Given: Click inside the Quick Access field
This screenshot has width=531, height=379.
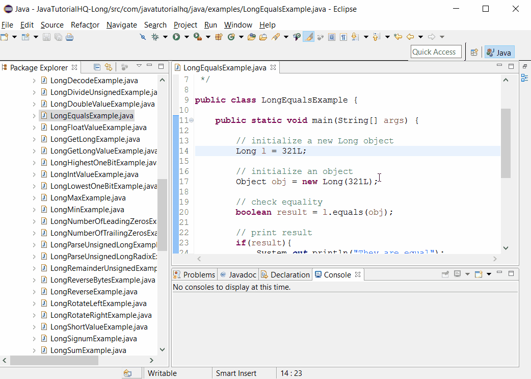Looking at the screenshot, I should pos(436,52).
